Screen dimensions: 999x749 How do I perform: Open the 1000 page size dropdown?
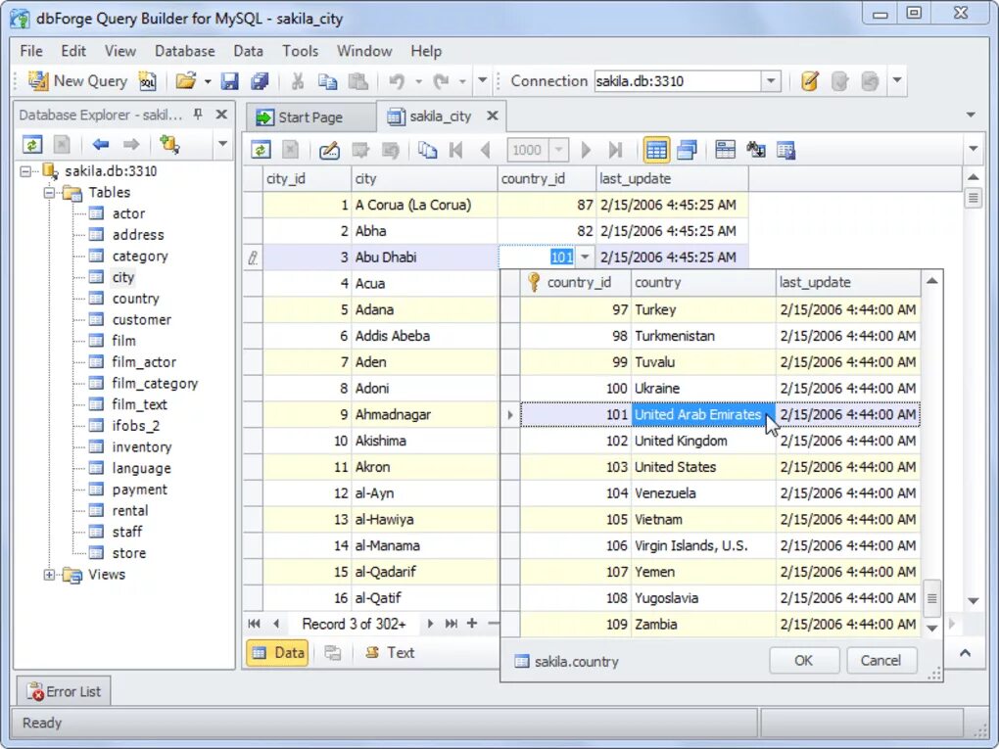pyautogui.click(x=558, y=151)
